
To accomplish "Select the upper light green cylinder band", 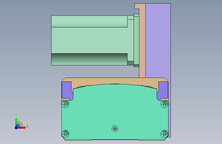I will [89, 21].
